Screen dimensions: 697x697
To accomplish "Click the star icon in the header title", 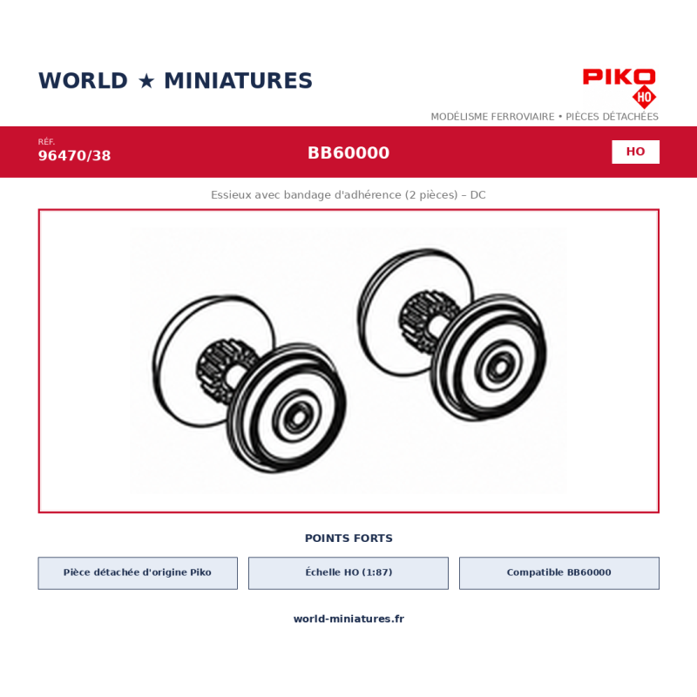I will click(x=146, y=81).
